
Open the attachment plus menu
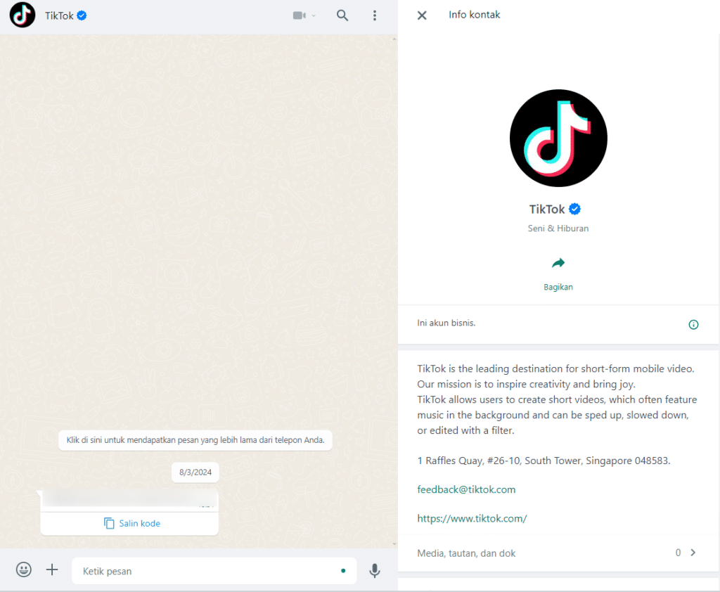52,570
